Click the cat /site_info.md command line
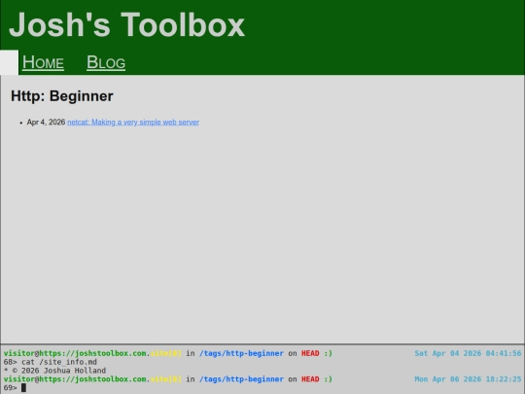This screenshot has width=525, height=394. 59,362
